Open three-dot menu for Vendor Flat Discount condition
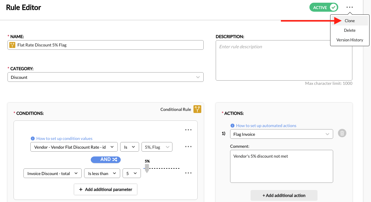This screenshot has width=371, height=202. point(188,147)
